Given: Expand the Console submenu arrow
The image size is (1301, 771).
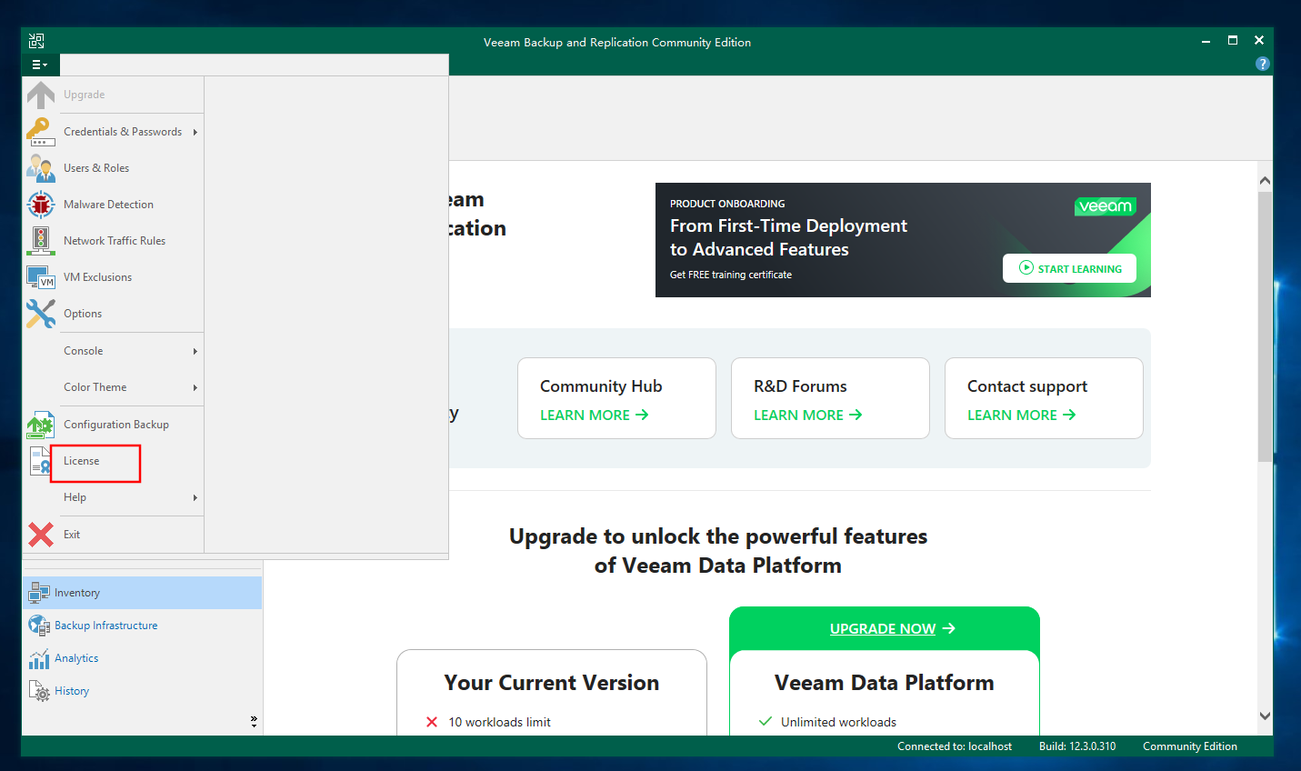Looking at the screenshot, I should (x=195, y=351).
